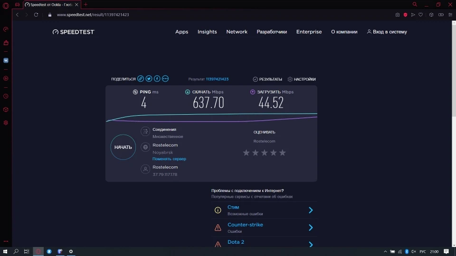Give Rostelecom a one star rating
This screenshot has height=256, width=456.
[246, 153]
